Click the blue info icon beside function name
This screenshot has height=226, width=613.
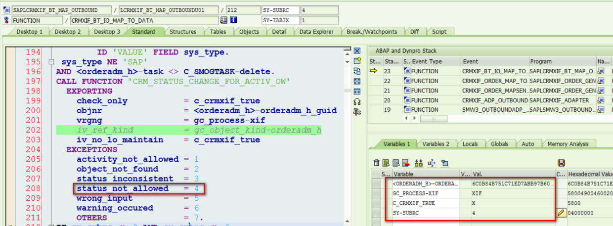click(233, 20)
